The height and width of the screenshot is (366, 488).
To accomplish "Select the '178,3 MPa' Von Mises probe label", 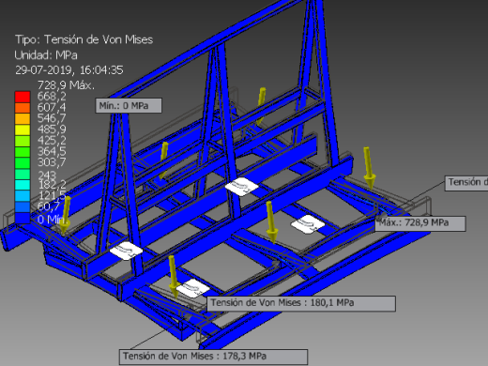I will (x=213, y=357).
